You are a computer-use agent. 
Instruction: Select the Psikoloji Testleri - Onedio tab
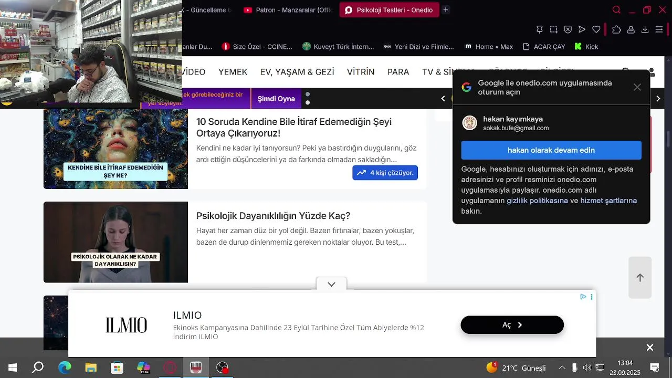tap(389, 10)
